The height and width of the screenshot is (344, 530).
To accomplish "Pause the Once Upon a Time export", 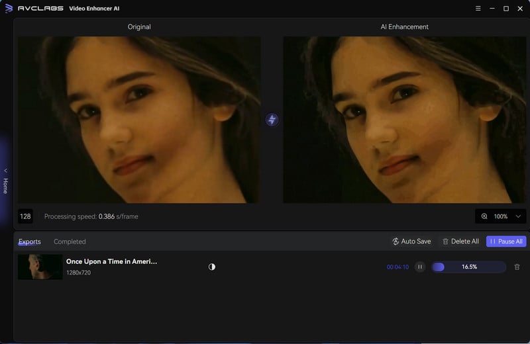I will (x=420, y=267).
